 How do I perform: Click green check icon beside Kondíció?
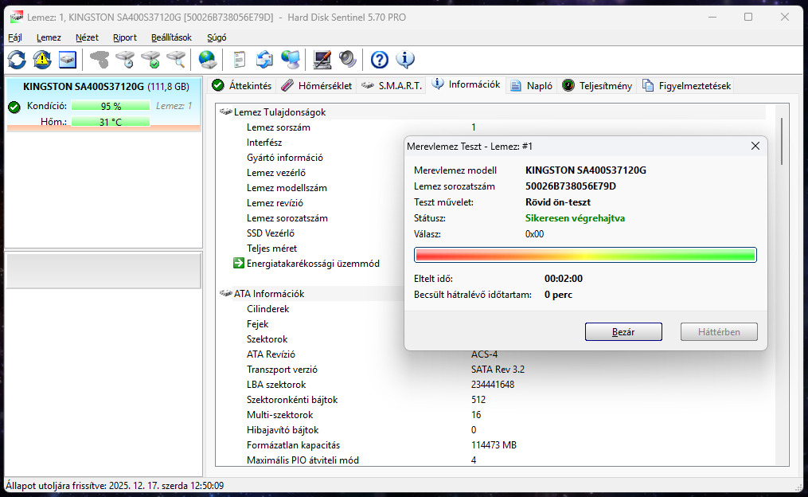click(14, 107)
